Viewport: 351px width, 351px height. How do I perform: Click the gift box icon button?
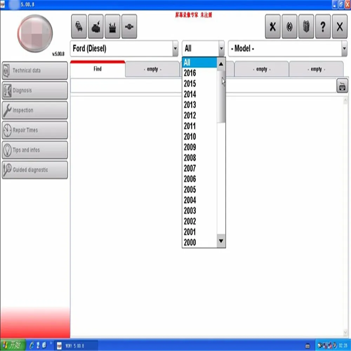[306, 27]
